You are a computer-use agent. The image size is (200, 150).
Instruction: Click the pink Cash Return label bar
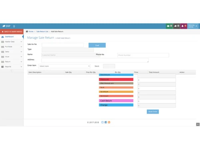(x=116, y=101)
